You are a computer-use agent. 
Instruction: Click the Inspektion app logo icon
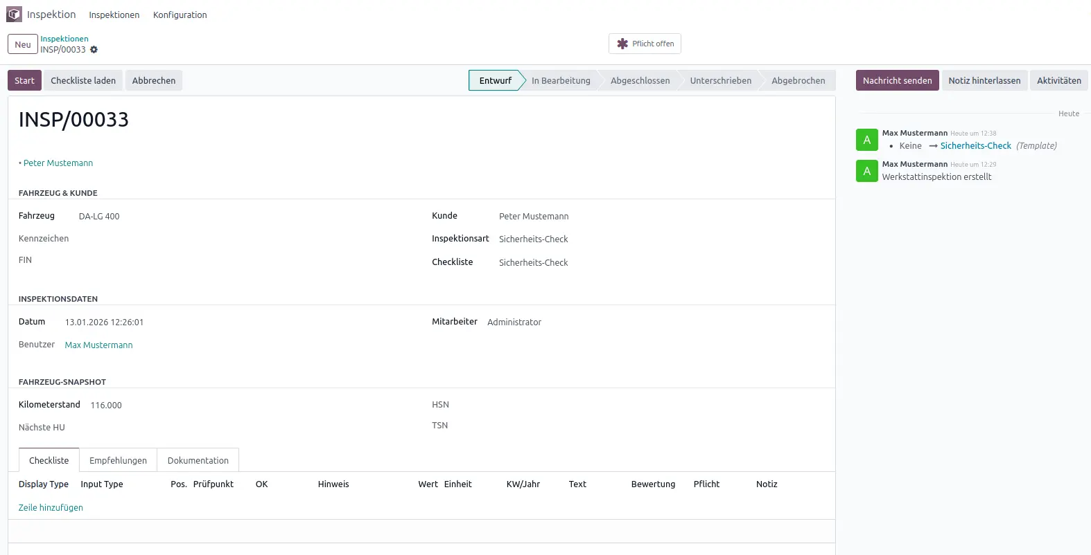coord(14,15)
